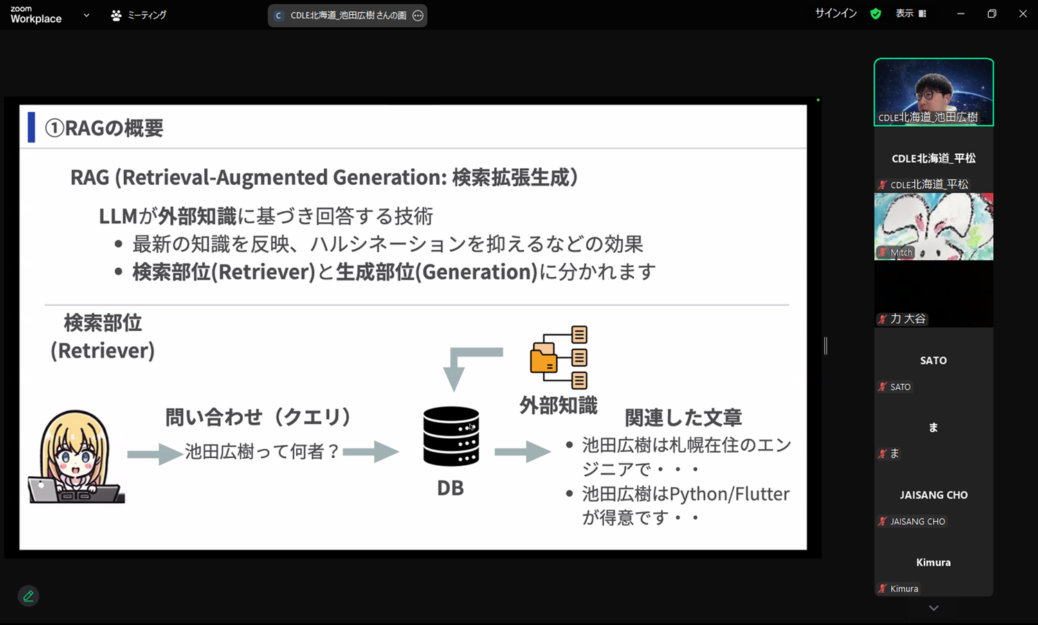This screenshot has height=625, width=1038.
Task: Click muted mic icon beside Mitch
Action: pos(882,253)
